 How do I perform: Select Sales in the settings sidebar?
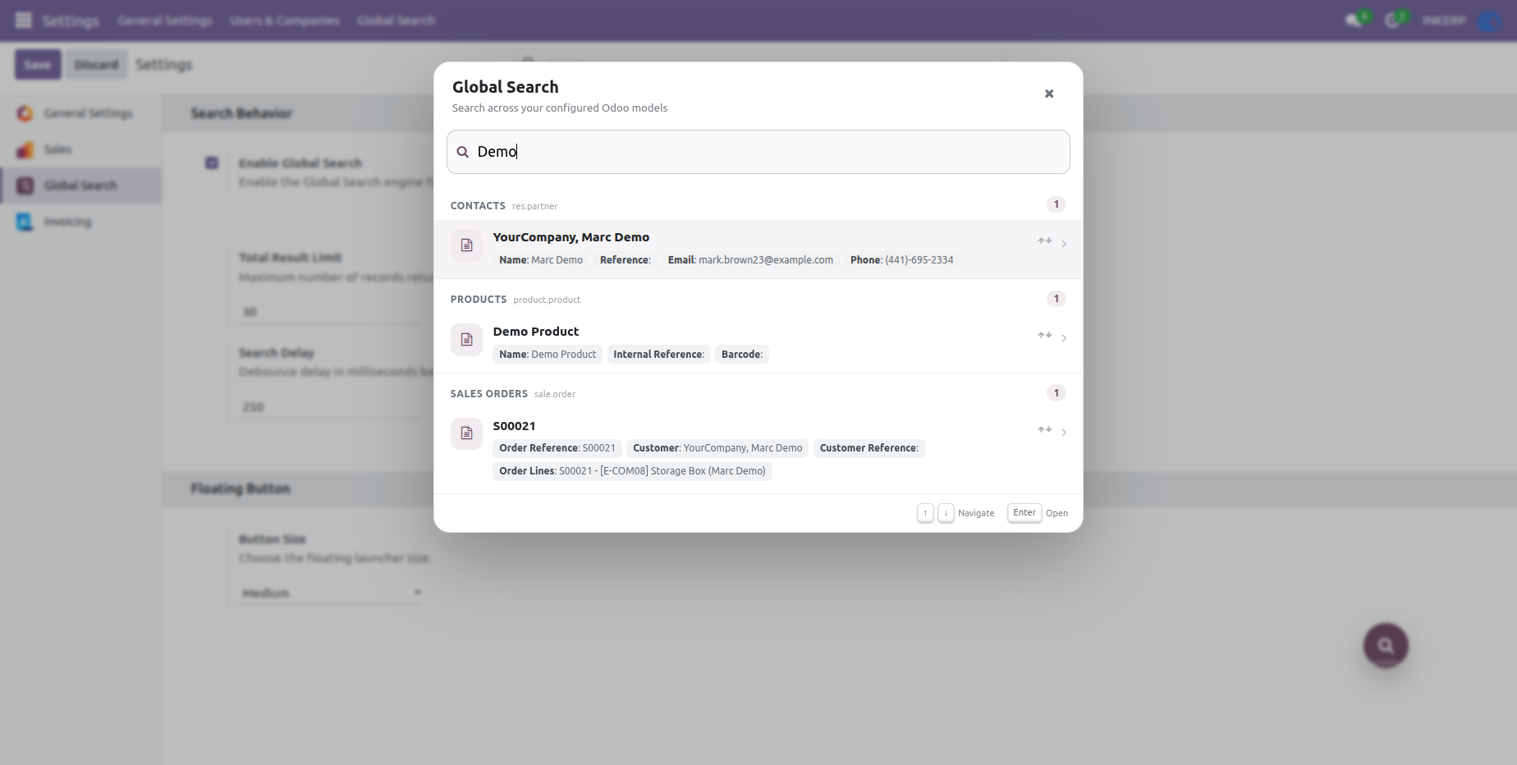pos(80,149)
